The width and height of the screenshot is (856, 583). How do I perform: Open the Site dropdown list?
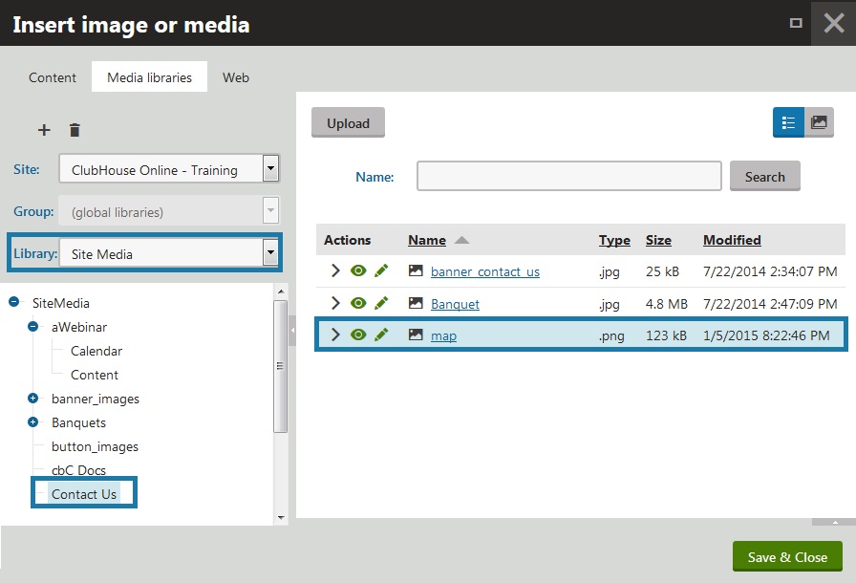point(270,170)
